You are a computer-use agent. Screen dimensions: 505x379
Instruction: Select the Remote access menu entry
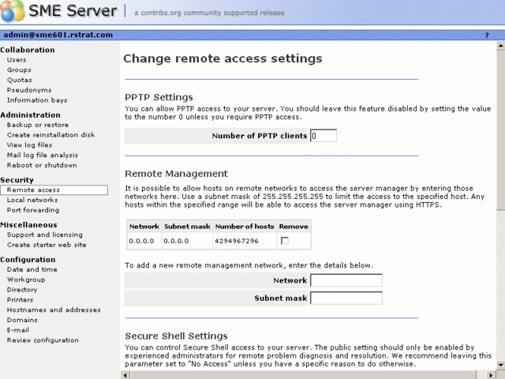coord(54,189)
